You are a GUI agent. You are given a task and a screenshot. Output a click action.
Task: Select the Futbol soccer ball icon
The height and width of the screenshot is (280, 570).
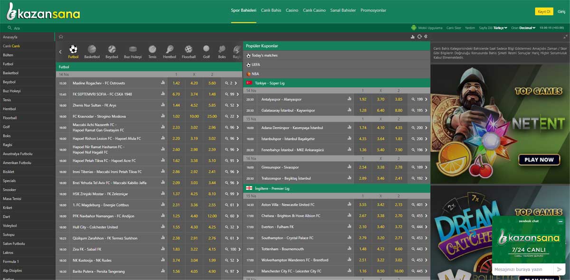pos(73,49)
